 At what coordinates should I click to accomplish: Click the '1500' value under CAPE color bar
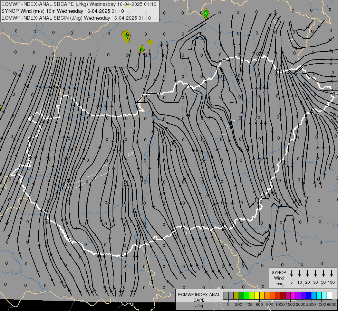[x=290, y=304]
